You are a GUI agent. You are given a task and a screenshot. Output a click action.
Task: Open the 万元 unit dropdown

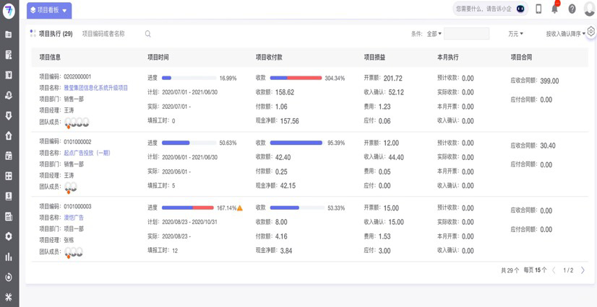515,34
